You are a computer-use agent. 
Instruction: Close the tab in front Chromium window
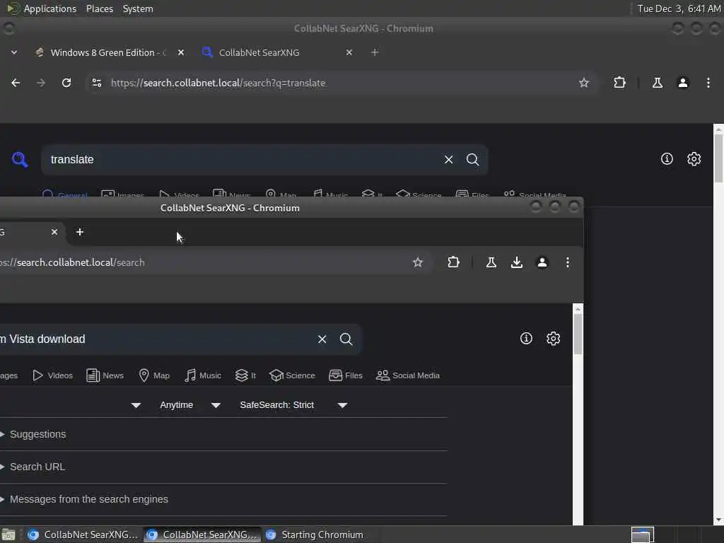[54, 232]
